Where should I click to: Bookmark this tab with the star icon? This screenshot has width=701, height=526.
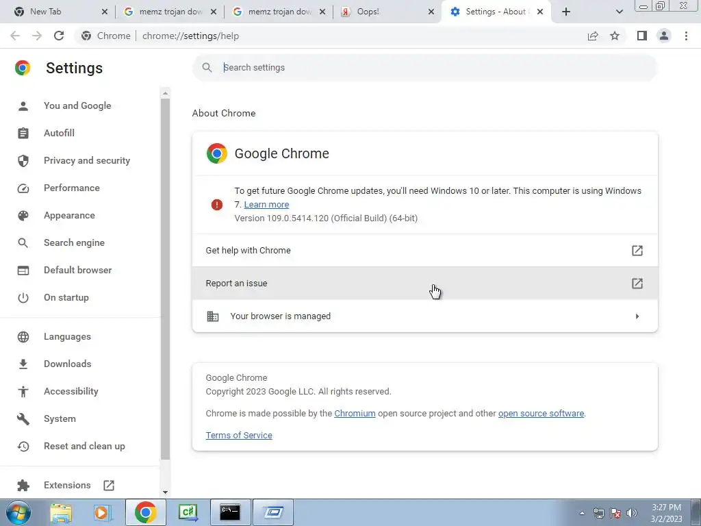[615, 36]
